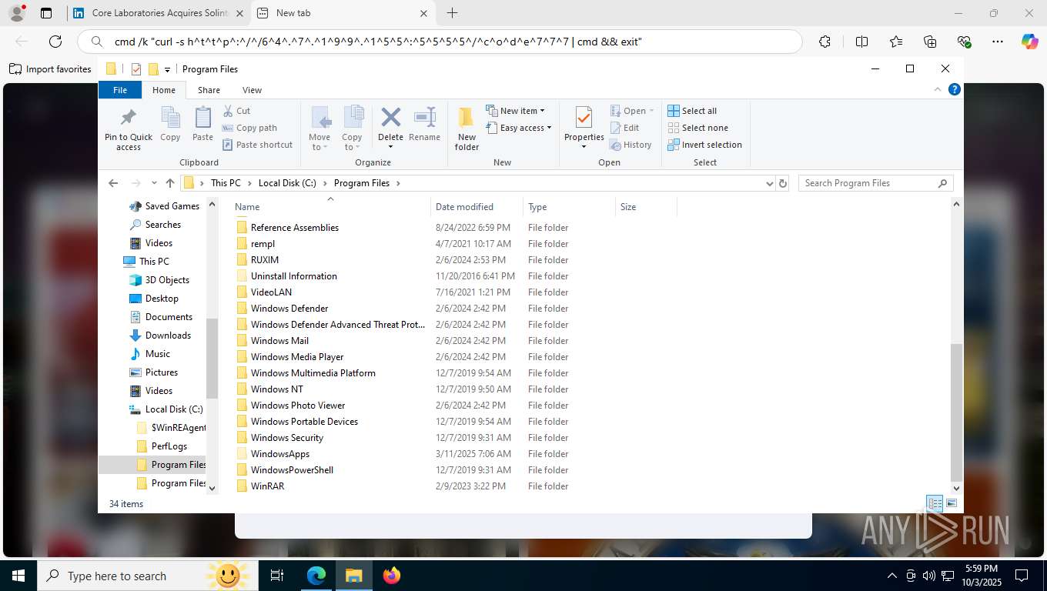The width and height of the screenshot is (1047, 591).
Task: Switch to the Home ribbon tab
Action: coord(164,90)
